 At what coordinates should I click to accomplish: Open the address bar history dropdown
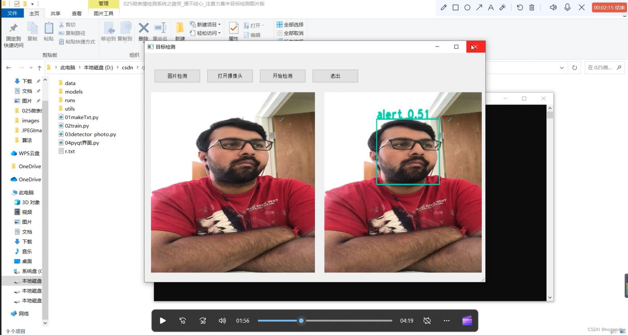pyautogui.click(x=562, y=67)
